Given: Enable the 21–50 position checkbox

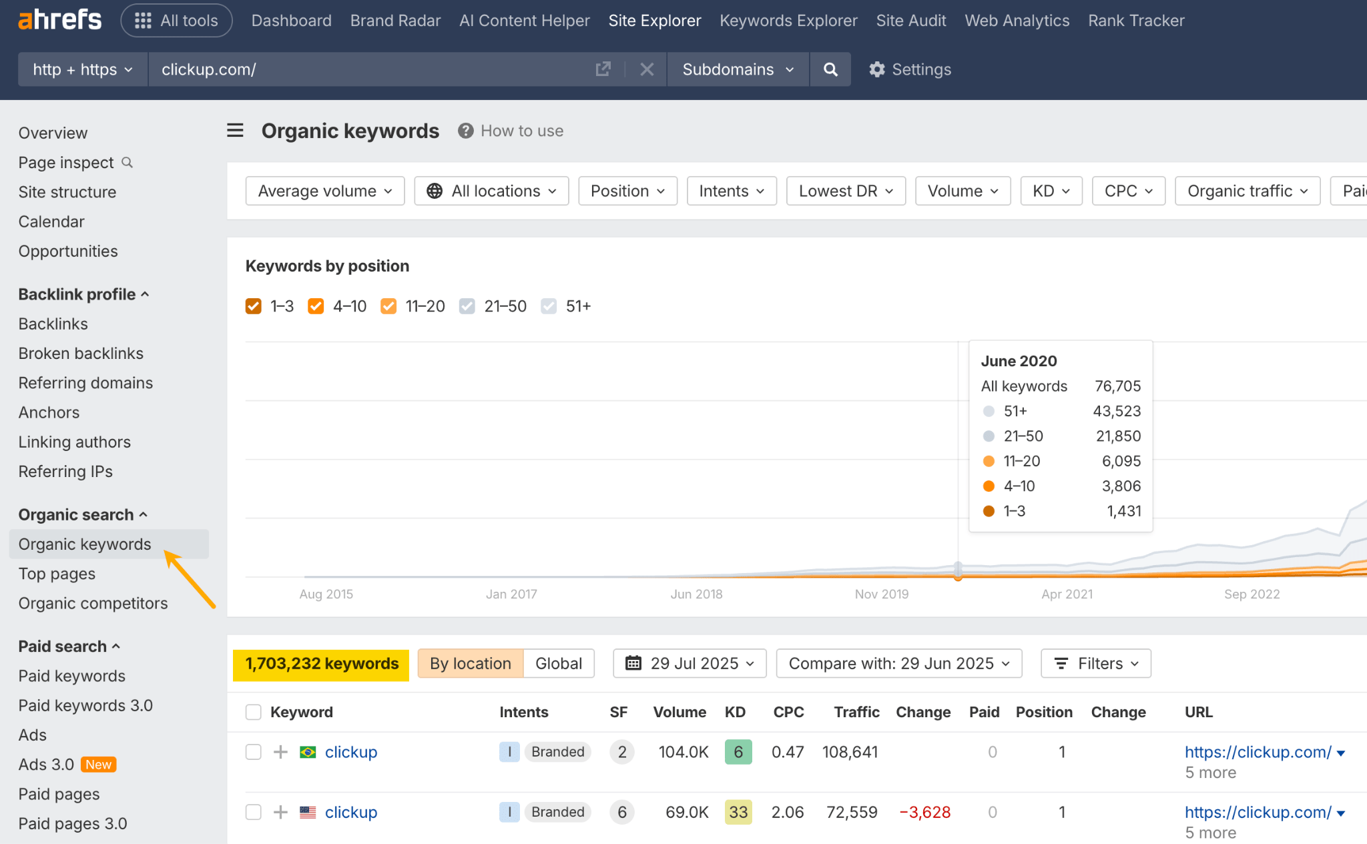Looking at the screenshot, I should [x=467, y=306].
